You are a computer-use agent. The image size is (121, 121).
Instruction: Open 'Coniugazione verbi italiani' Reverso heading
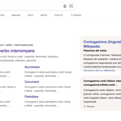click(102, 83)
